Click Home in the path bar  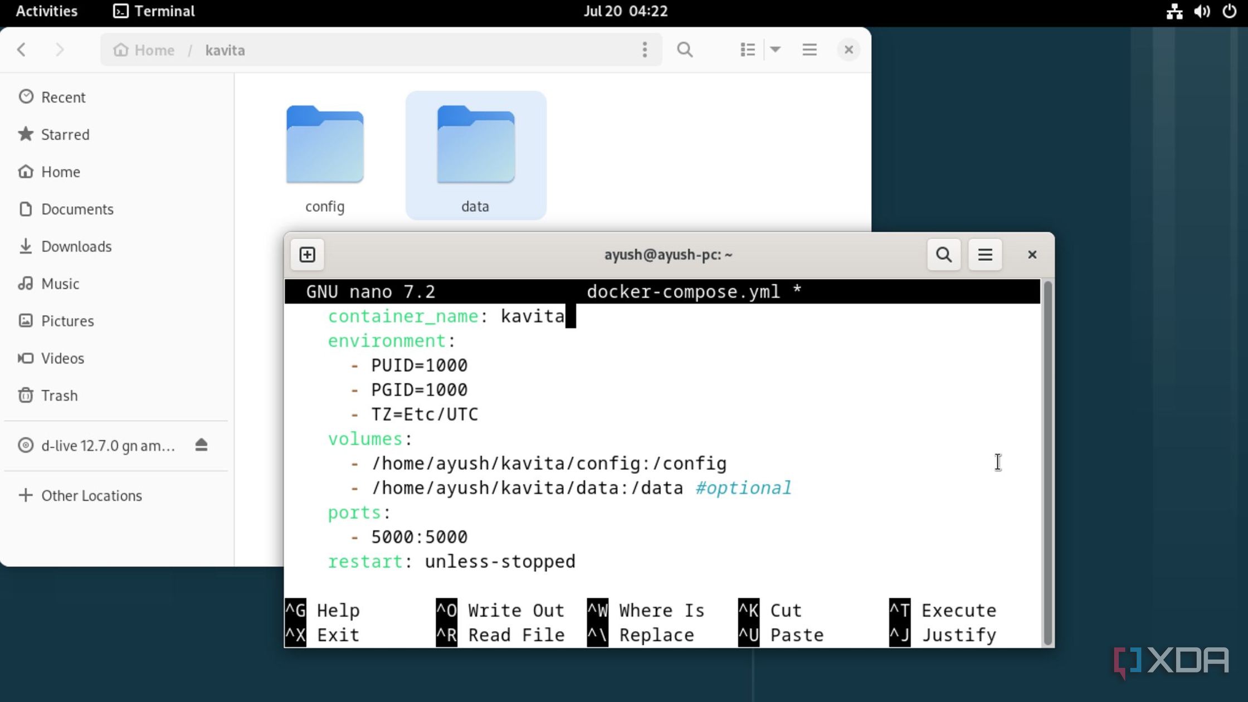pos(144,50)
